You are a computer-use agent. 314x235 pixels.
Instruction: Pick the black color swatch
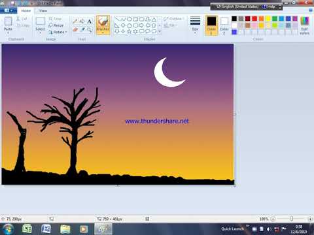234,18
